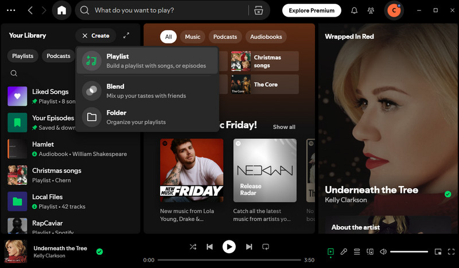This screenshot has height=268, width=459.
Task: Open RapCaviar playlist in library
Action: click(x=70, y=226)
